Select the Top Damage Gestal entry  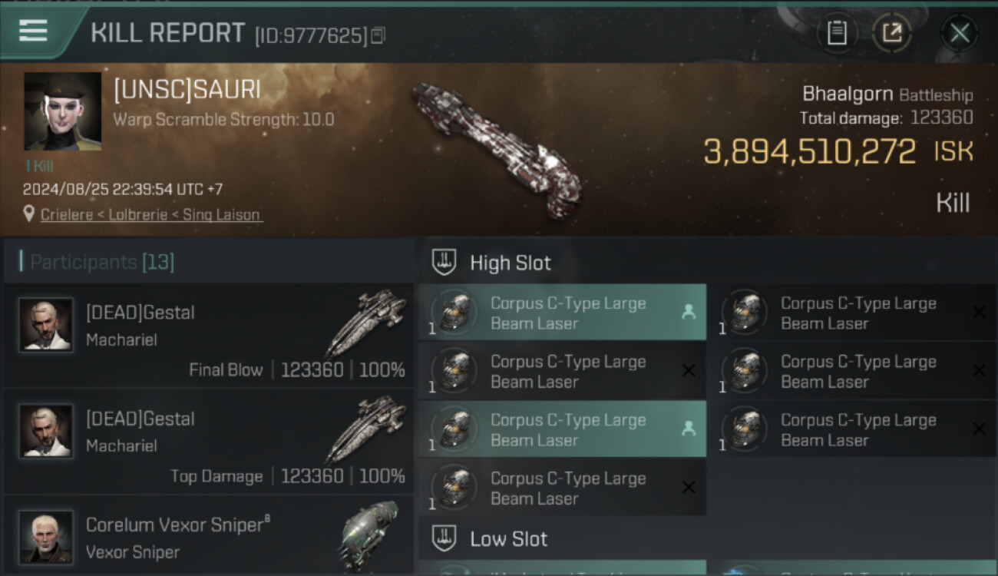click(209, 442)
